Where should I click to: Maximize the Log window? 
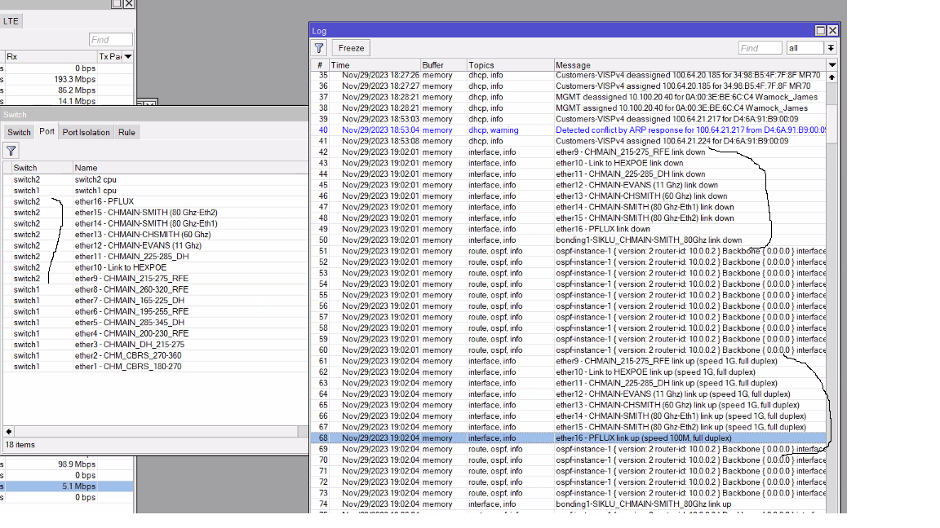(x=820, y=30)
